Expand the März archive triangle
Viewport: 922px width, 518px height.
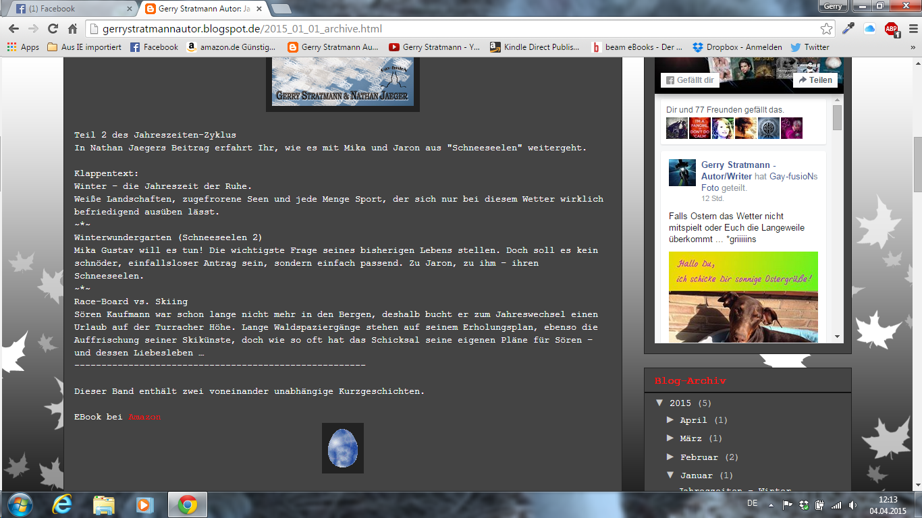pyautogui.click(x=670, y=438)
